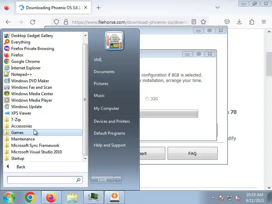Open the list all tabs dropdown
Screen dimensions: 272x204
[x=218, y=7]
